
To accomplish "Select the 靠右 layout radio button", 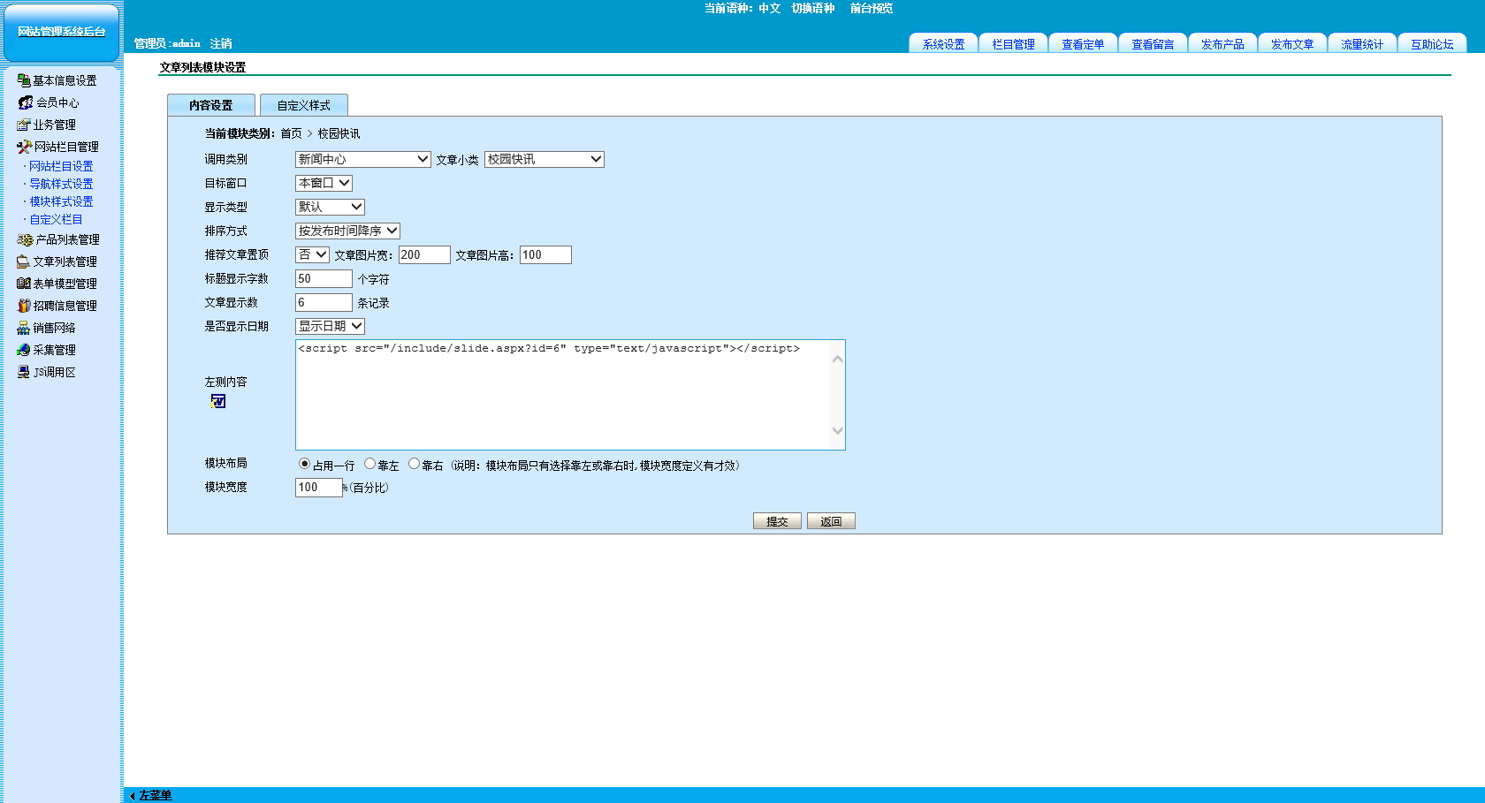I will click(414, 464).
